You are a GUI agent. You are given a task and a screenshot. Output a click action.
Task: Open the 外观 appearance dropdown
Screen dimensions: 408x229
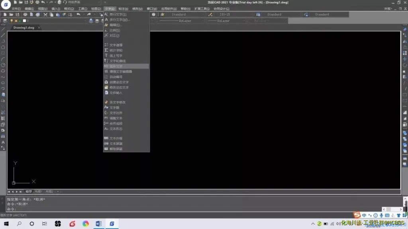(388, 9)
